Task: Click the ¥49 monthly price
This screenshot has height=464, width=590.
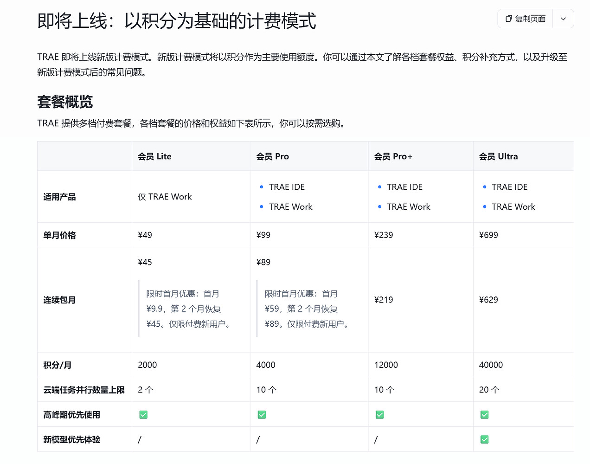Action: [145, 235]
